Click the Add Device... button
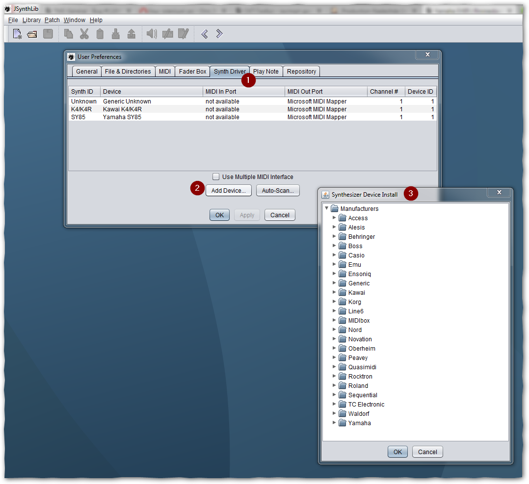Screen dimensions: 529x484 [228, 190]
